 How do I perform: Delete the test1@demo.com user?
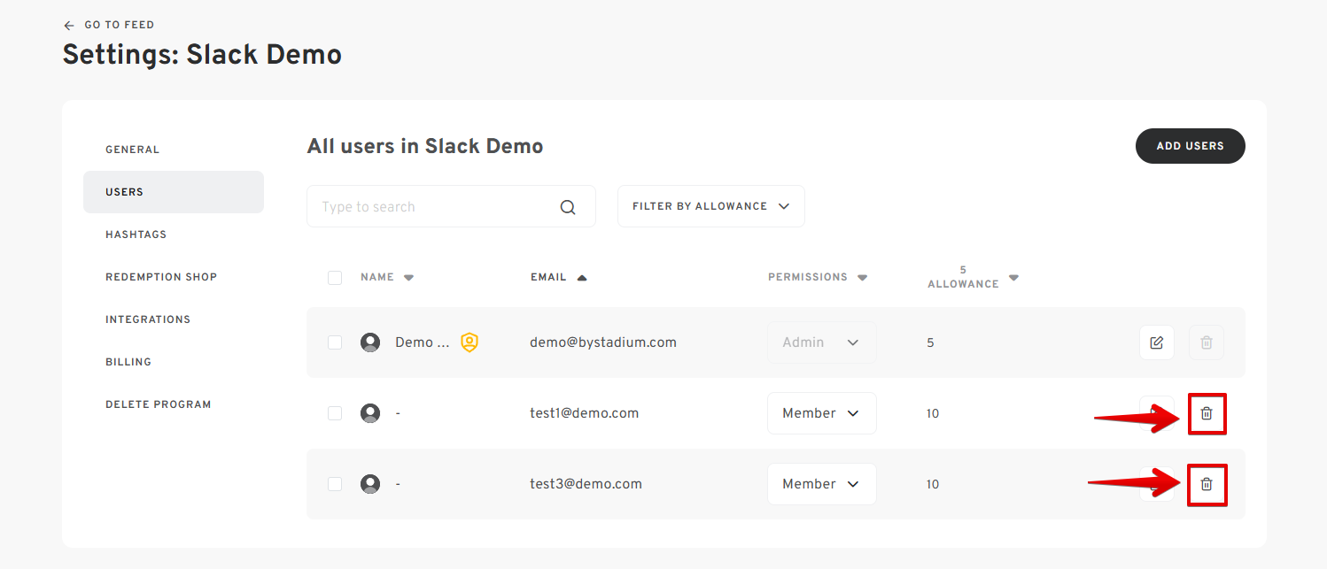[x=1206, y=413]
